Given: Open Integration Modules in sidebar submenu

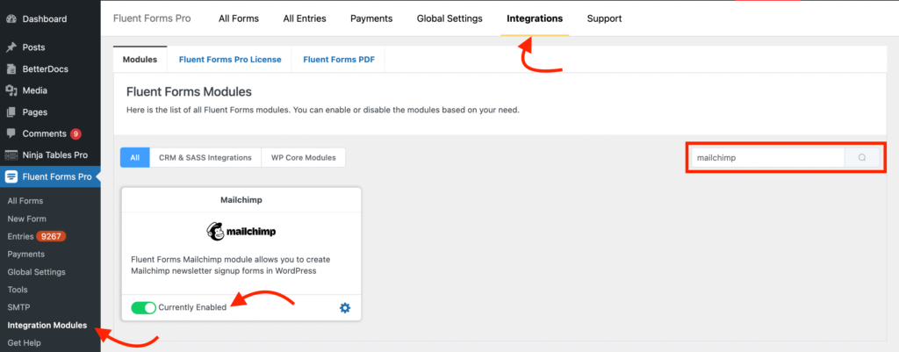Looking at the screenshot, I should [x=47, y=325].
